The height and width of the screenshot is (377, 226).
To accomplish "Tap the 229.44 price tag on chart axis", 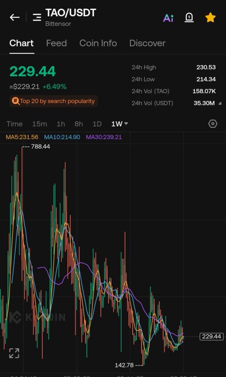I will 212,336.
